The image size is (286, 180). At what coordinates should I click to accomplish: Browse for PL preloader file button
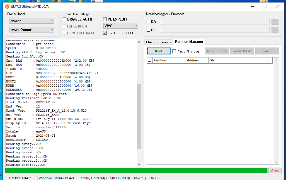tap(275, 30)
